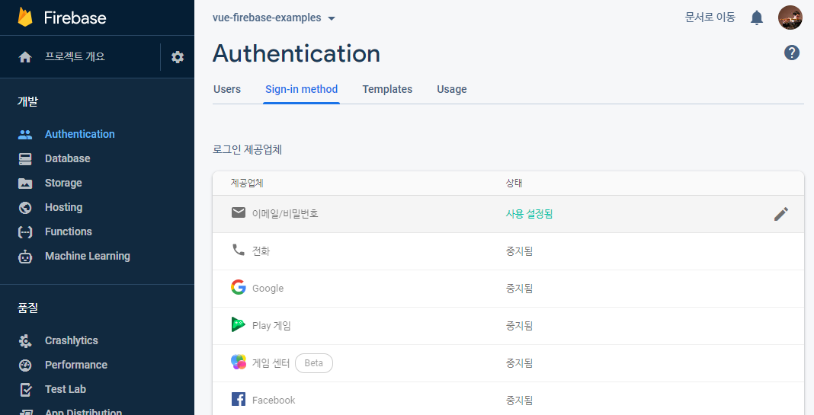The width and height of the screenshot is (814, 415).
Task: Open Authentication in the sidebar
Action: [80, 134]
